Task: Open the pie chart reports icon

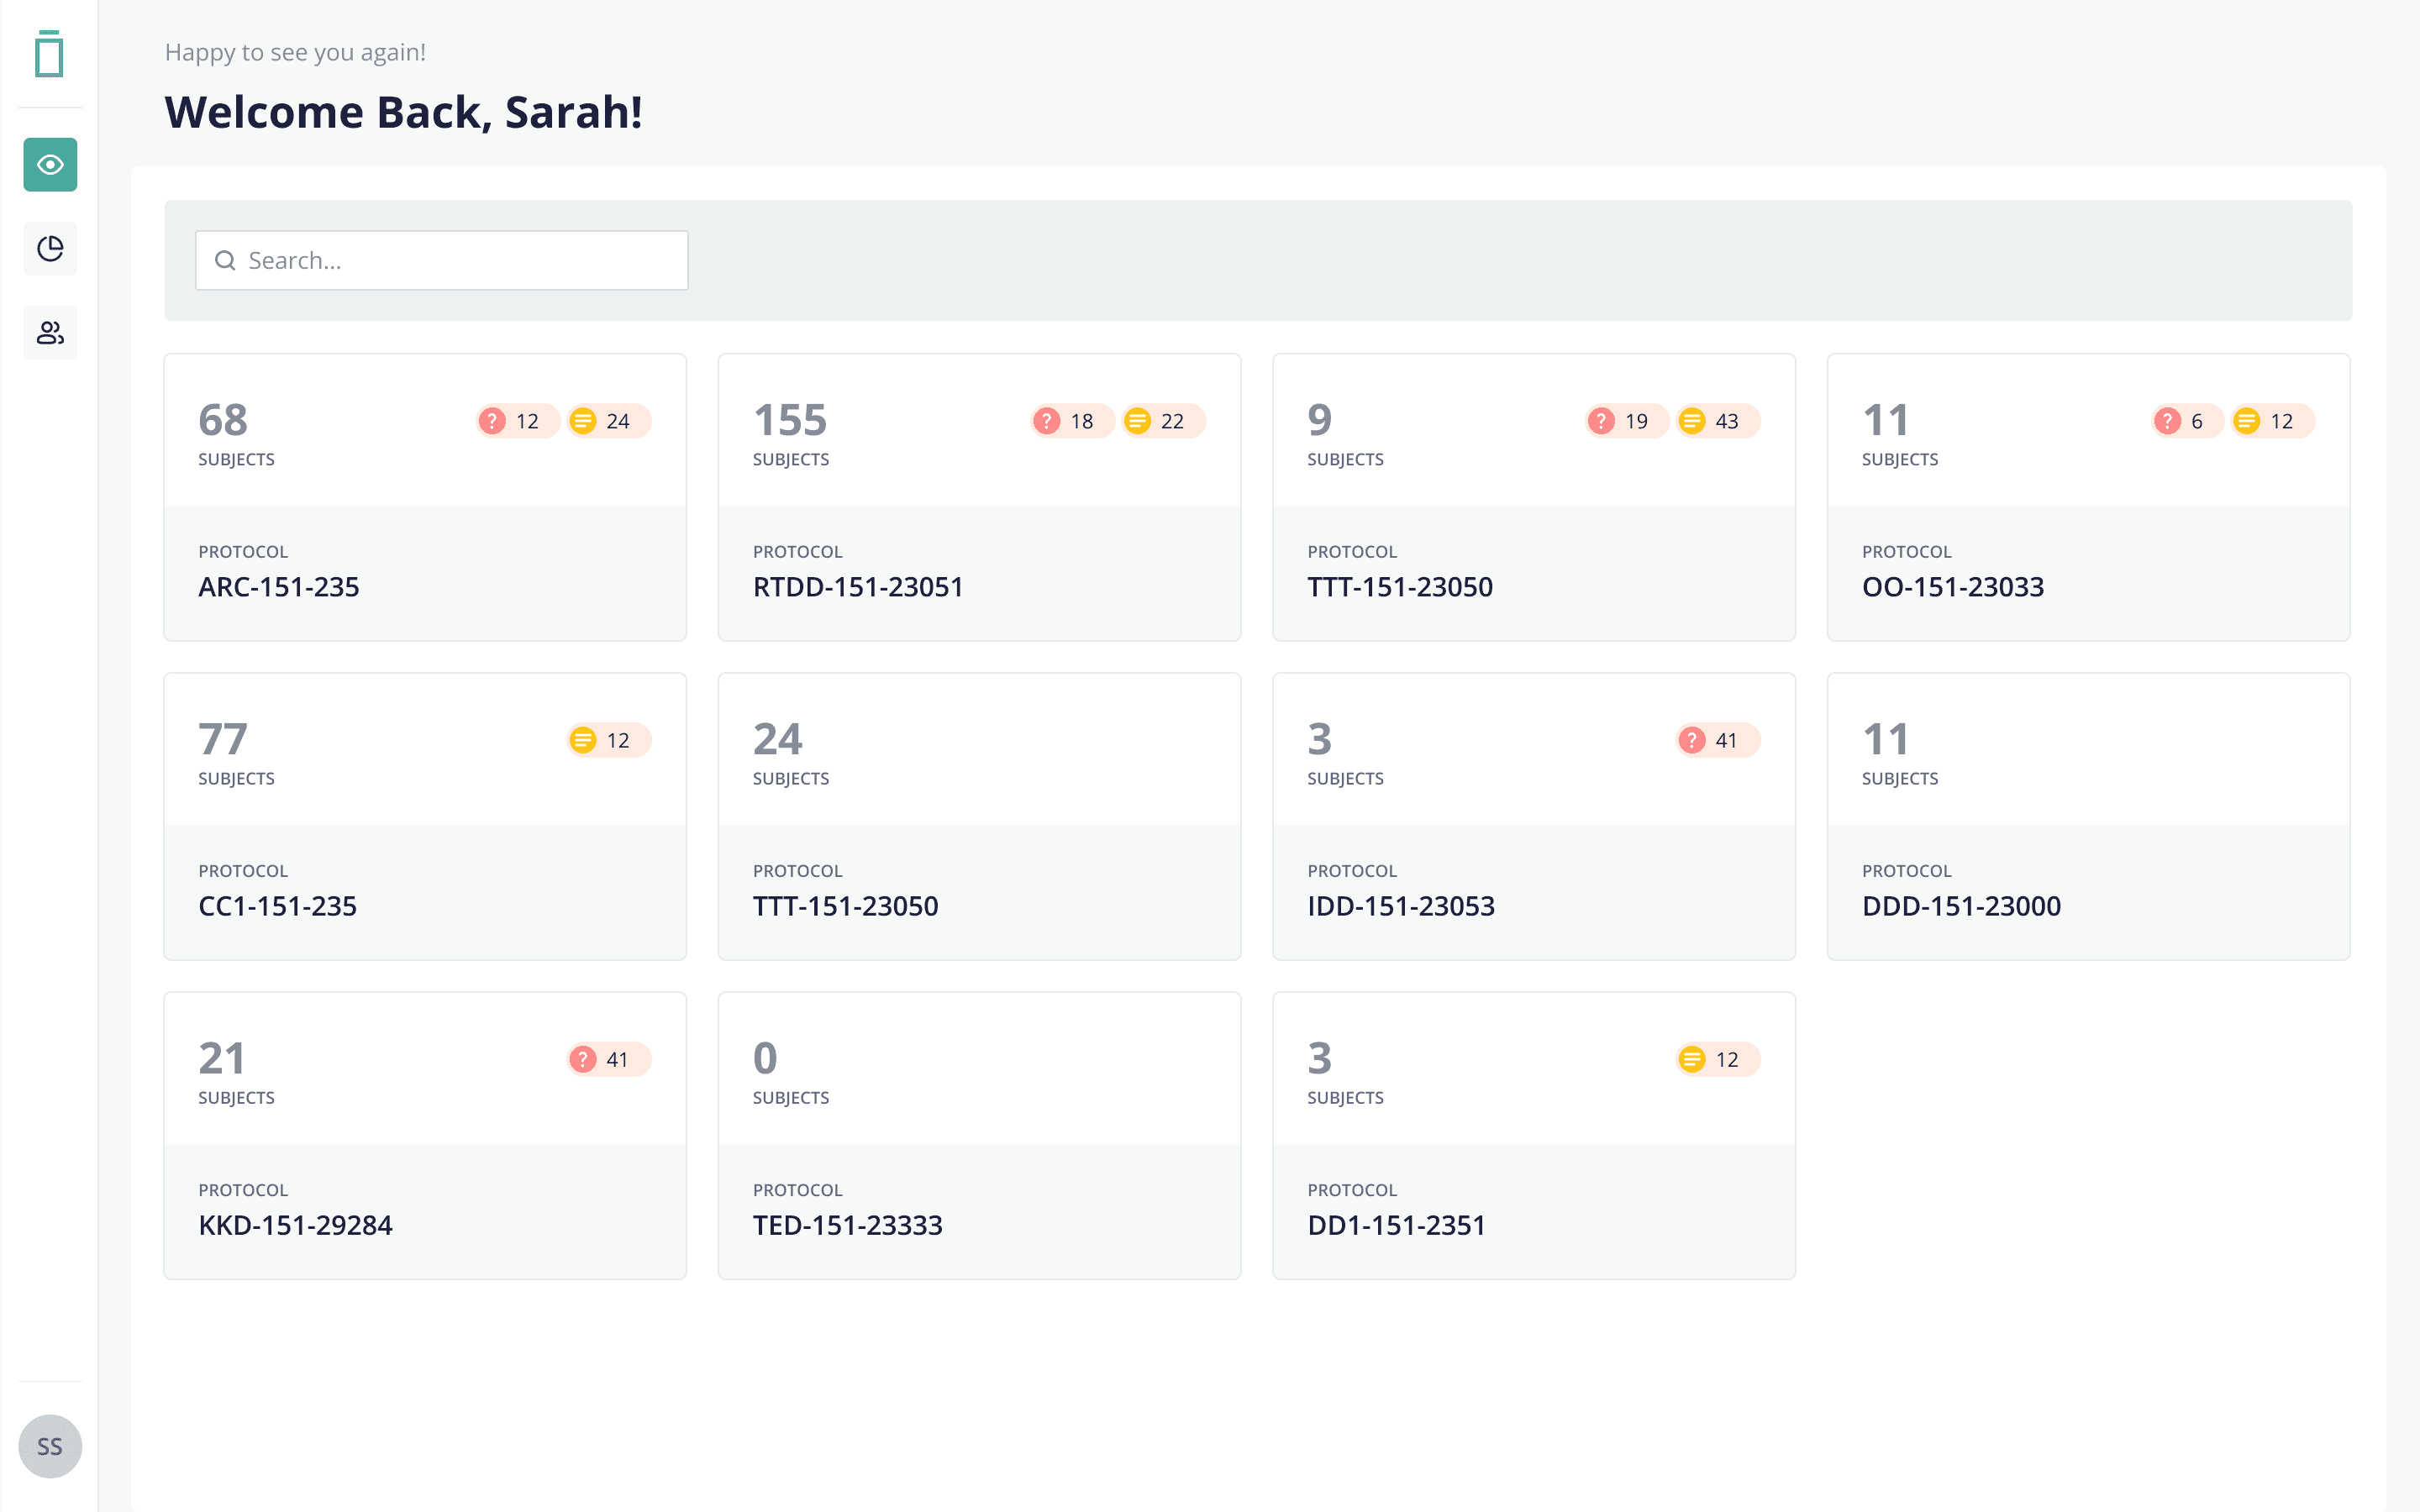Action: click(50, 248)
